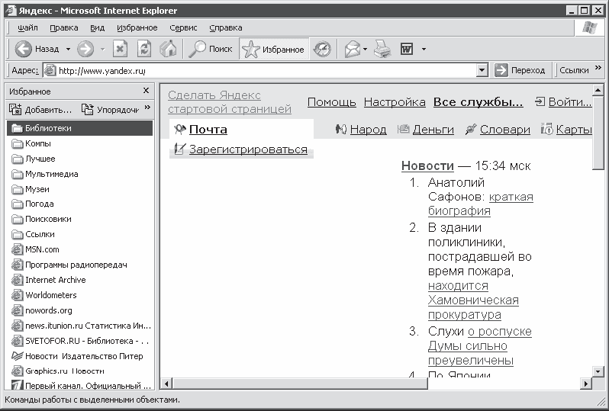Click the Stop loading page icon
609x411 pixels.
coord(120,49)
